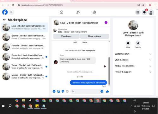Bookmark this page with star icon
Viewport: 158px width, 114px height.
point(143,5)
